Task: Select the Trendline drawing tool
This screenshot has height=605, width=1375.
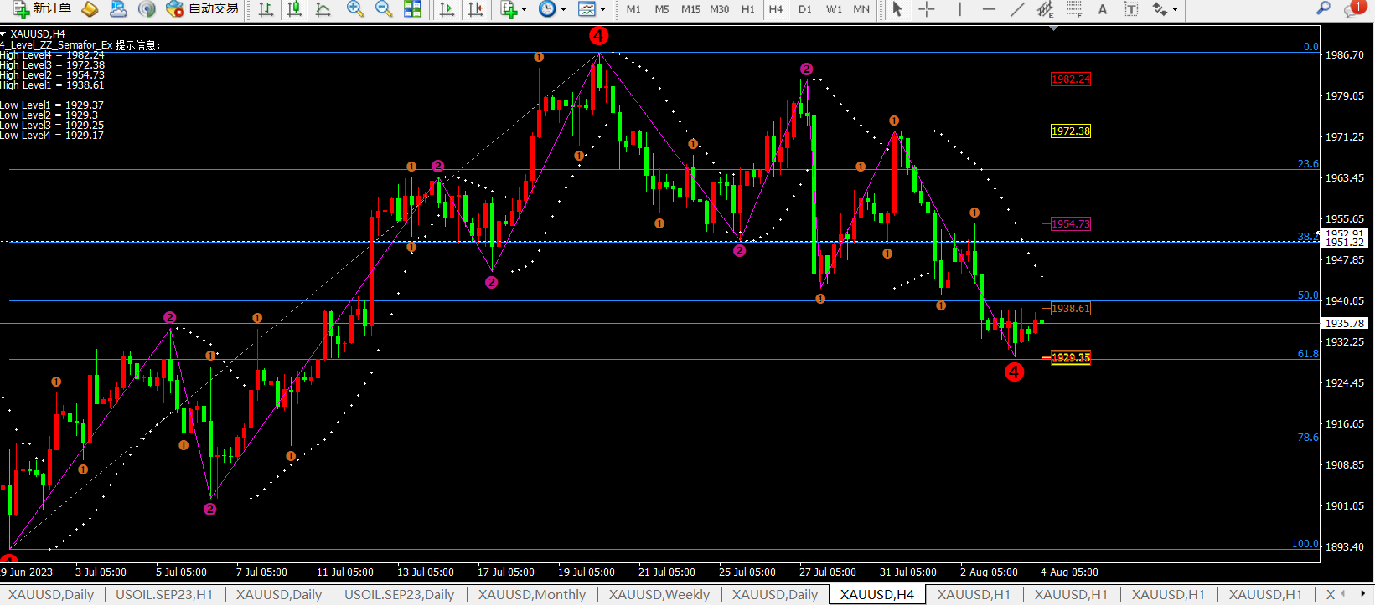Action: pyautogui.click(x=1016, y=9)
